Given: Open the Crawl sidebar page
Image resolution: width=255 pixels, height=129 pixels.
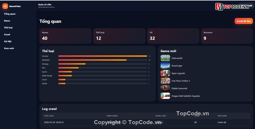Looking at the screenshot, I should [7, 34].
